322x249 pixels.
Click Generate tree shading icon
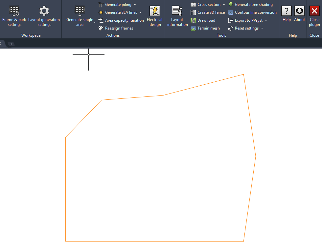coord(231,4)
